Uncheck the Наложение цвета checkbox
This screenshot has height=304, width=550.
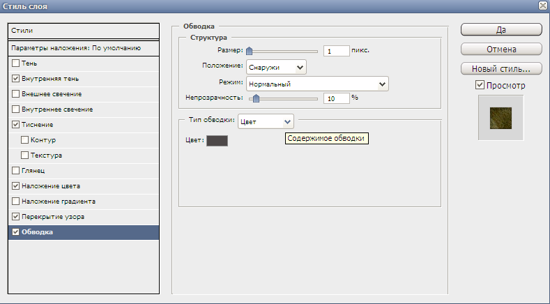15,186
